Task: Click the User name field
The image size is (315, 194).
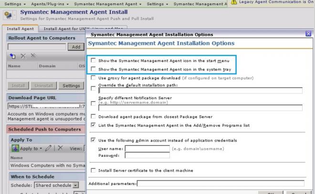Action: [x=147, y=148]
